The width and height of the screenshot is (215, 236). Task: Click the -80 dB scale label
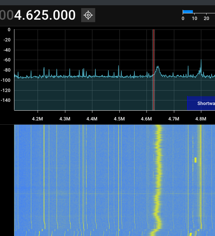coord(7,70)
